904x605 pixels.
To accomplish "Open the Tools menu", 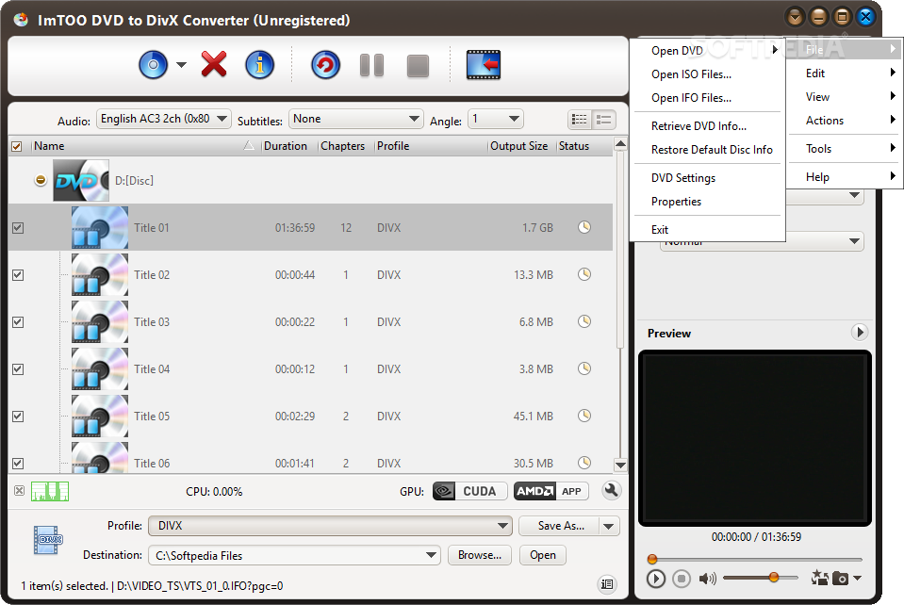I will (x=846, y=149).
